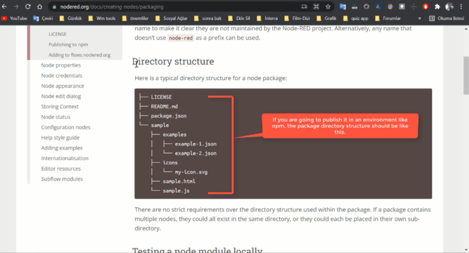
Task: Open Subflow modules docs page
Action: point(62,179)
